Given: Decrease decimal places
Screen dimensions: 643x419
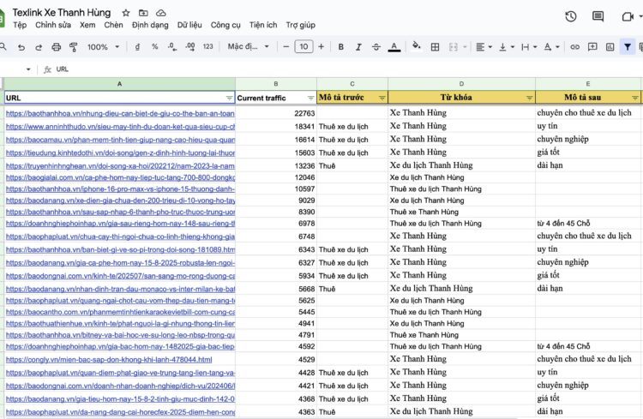Looking at the screenshot, I should [x=172, y=47].
